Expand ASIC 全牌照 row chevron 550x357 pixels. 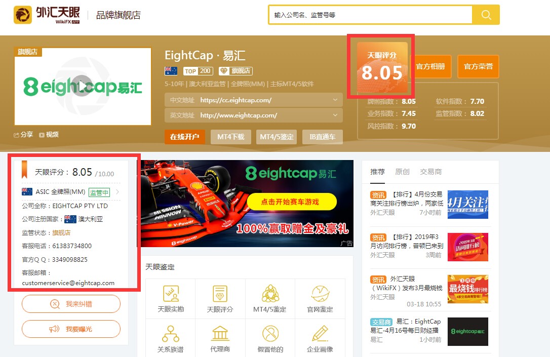[117, 192]
